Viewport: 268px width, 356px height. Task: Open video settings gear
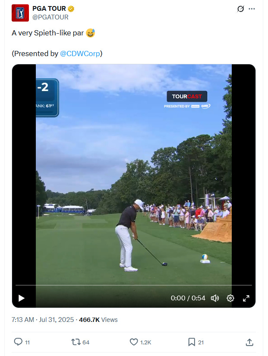pyautogui.click(x=230, y=298)
